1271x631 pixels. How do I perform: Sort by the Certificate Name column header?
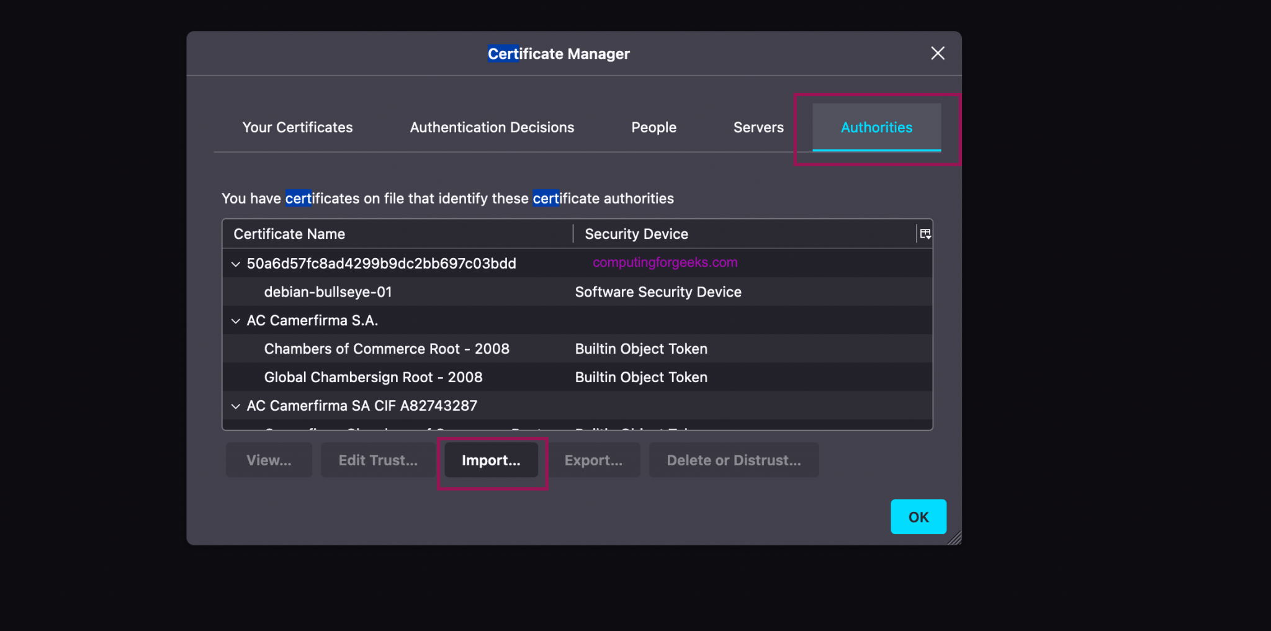coord(289,233)
